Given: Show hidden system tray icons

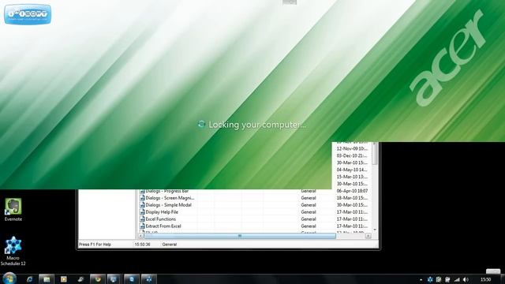Looking at the screenshot, I should (x=421, y=280).
